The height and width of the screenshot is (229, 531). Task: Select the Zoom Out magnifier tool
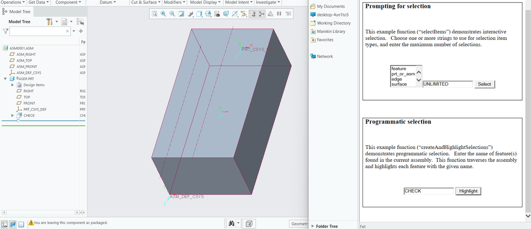click(x=172, y=14)
